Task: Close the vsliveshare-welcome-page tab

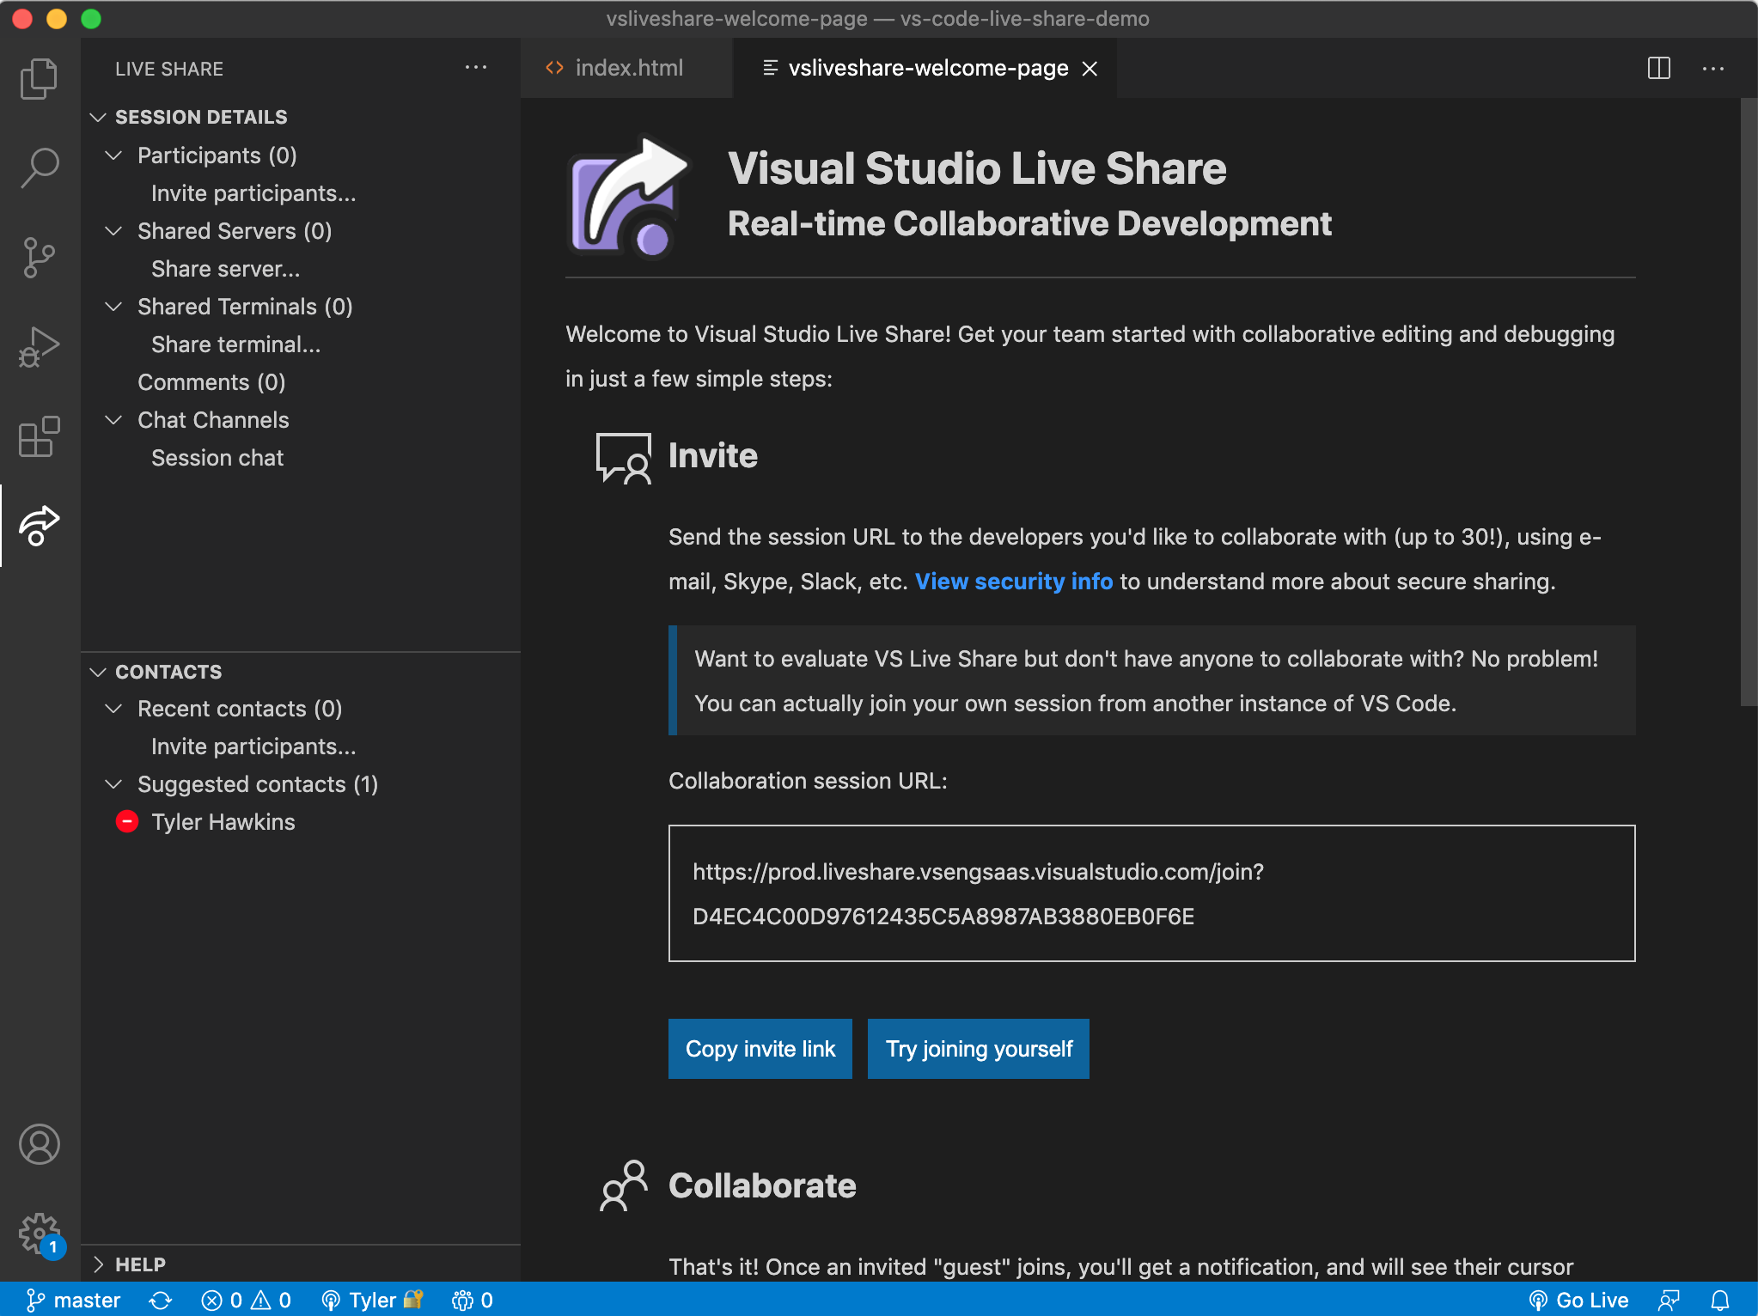Action: [x=1090, y=69]
